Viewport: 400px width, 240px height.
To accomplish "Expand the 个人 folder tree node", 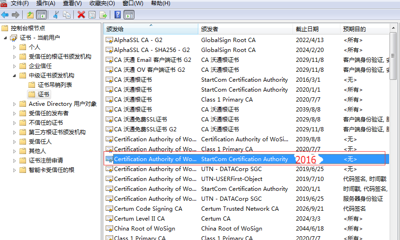I will [x=14, y=47].
